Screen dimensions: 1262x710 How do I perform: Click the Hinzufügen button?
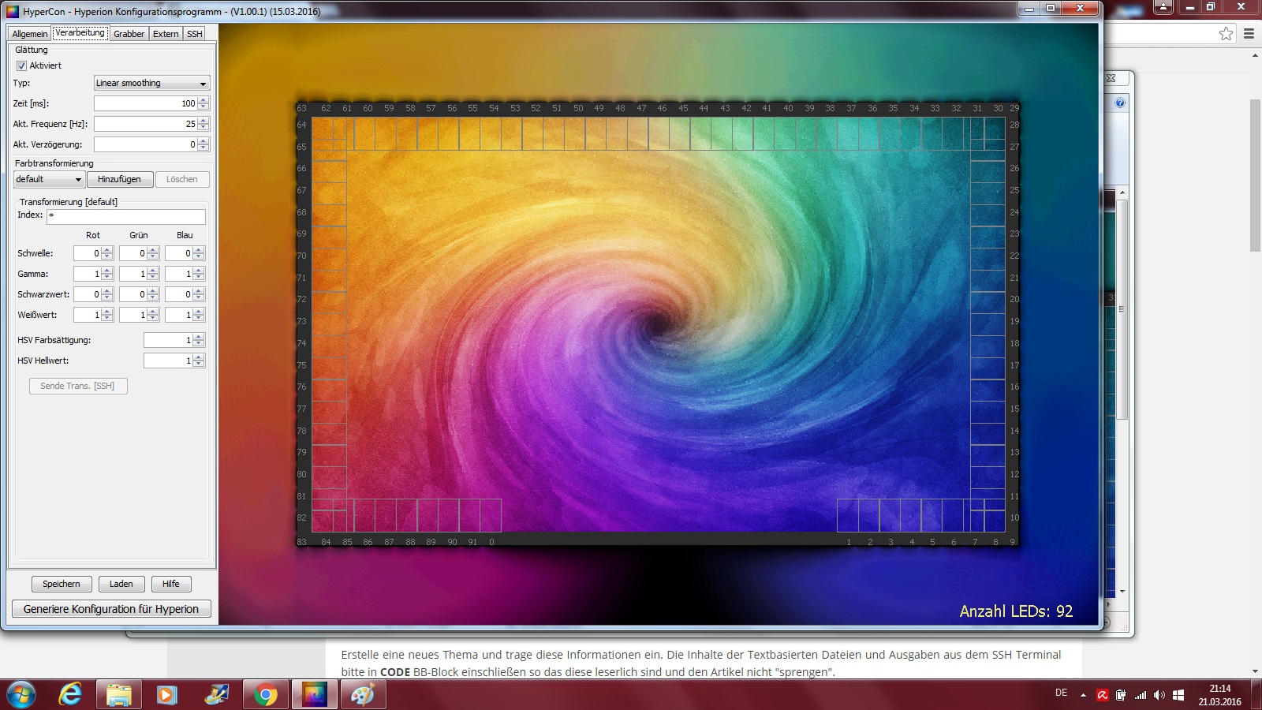[x=119, y=180]
